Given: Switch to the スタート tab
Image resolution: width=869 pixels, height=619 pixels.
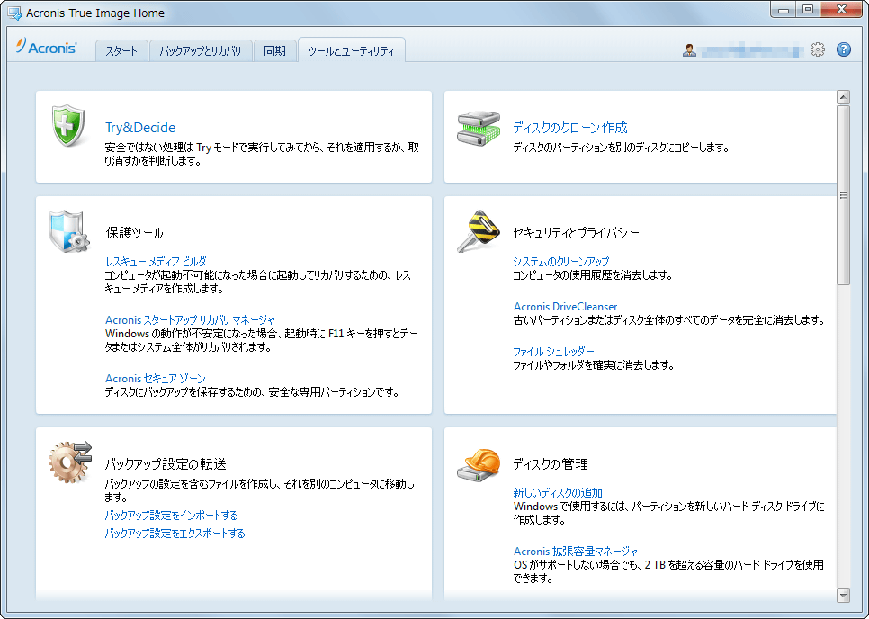Looking at the screenshot, I should pos(121,51).
